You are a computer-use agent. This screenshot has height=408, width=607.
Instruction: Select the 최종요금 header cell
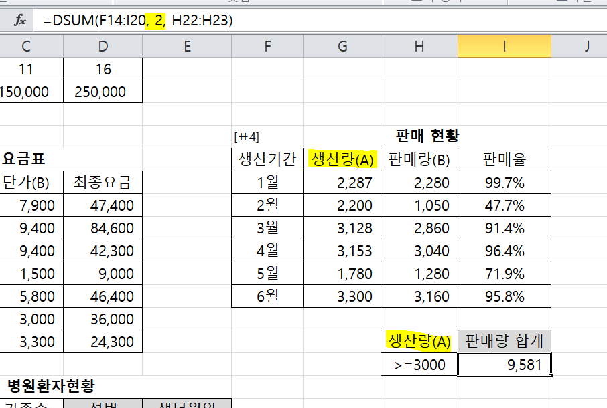(x=103, y=182)
